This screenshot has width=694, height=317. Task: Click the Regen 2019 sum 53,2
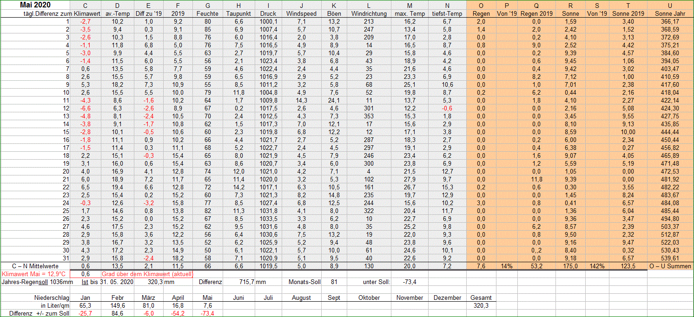[x=536, y=266]
